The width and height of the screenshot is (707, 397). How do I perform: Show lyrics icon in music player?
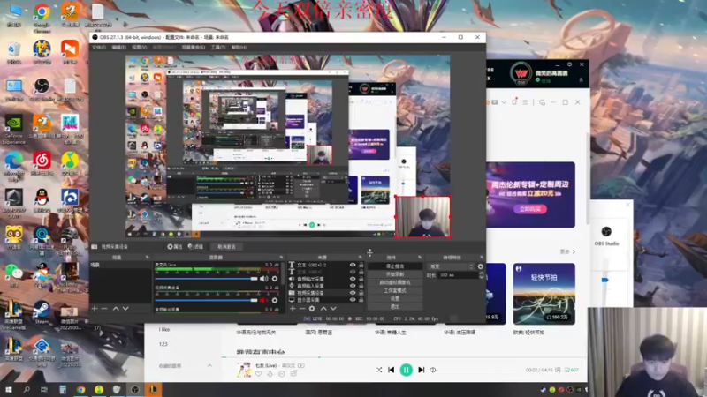558,370
